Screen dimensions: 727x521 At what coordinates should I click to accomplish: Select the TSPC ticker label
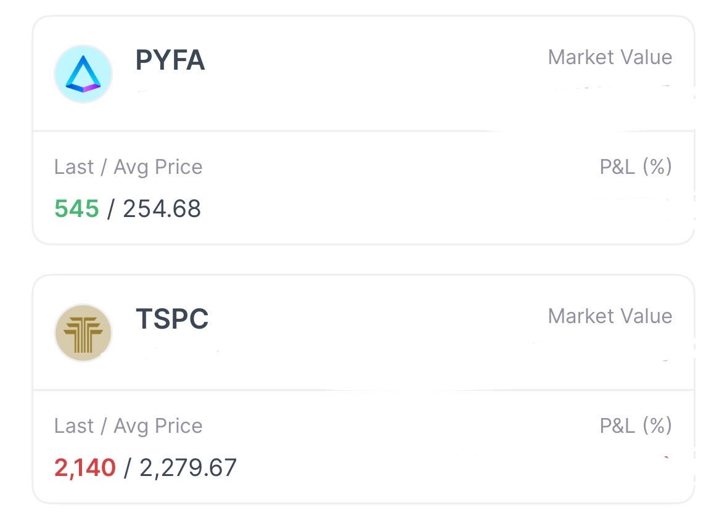click(x=172, y=320)
